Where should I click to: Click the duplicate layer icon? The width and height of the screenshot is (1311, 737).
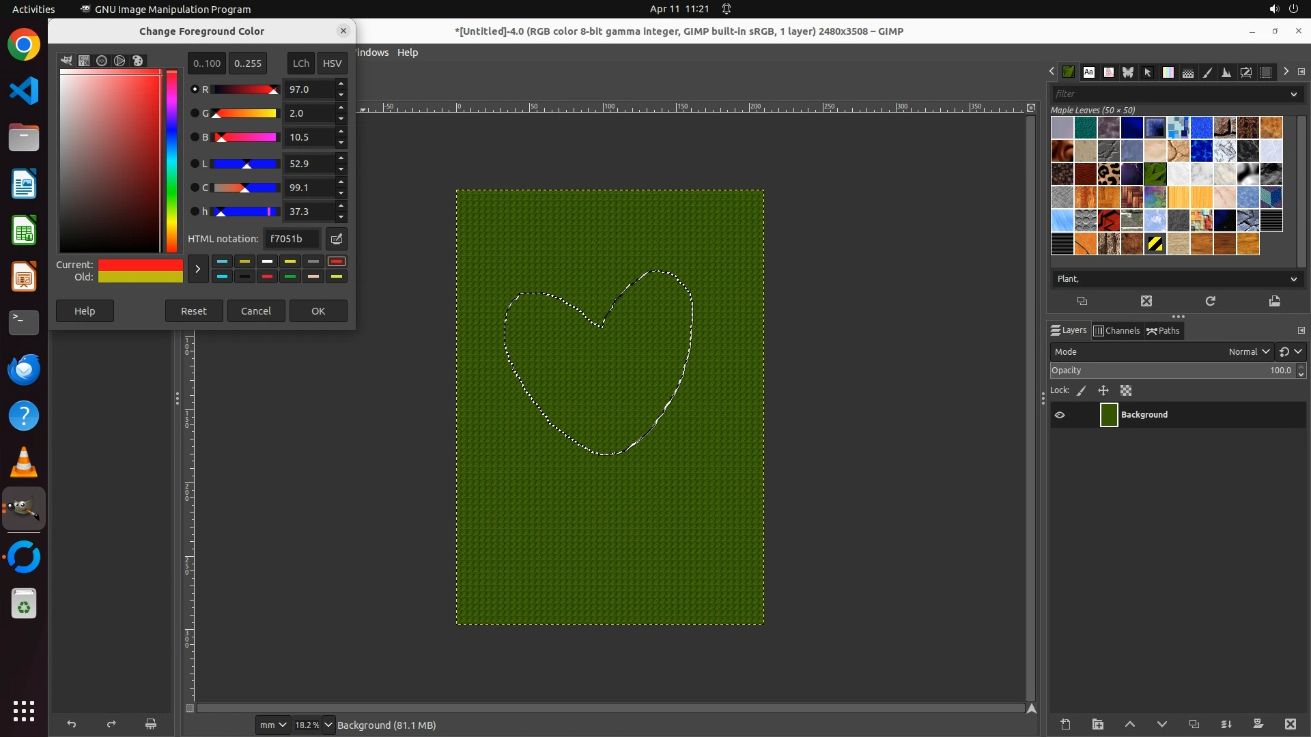point(1194,725)
